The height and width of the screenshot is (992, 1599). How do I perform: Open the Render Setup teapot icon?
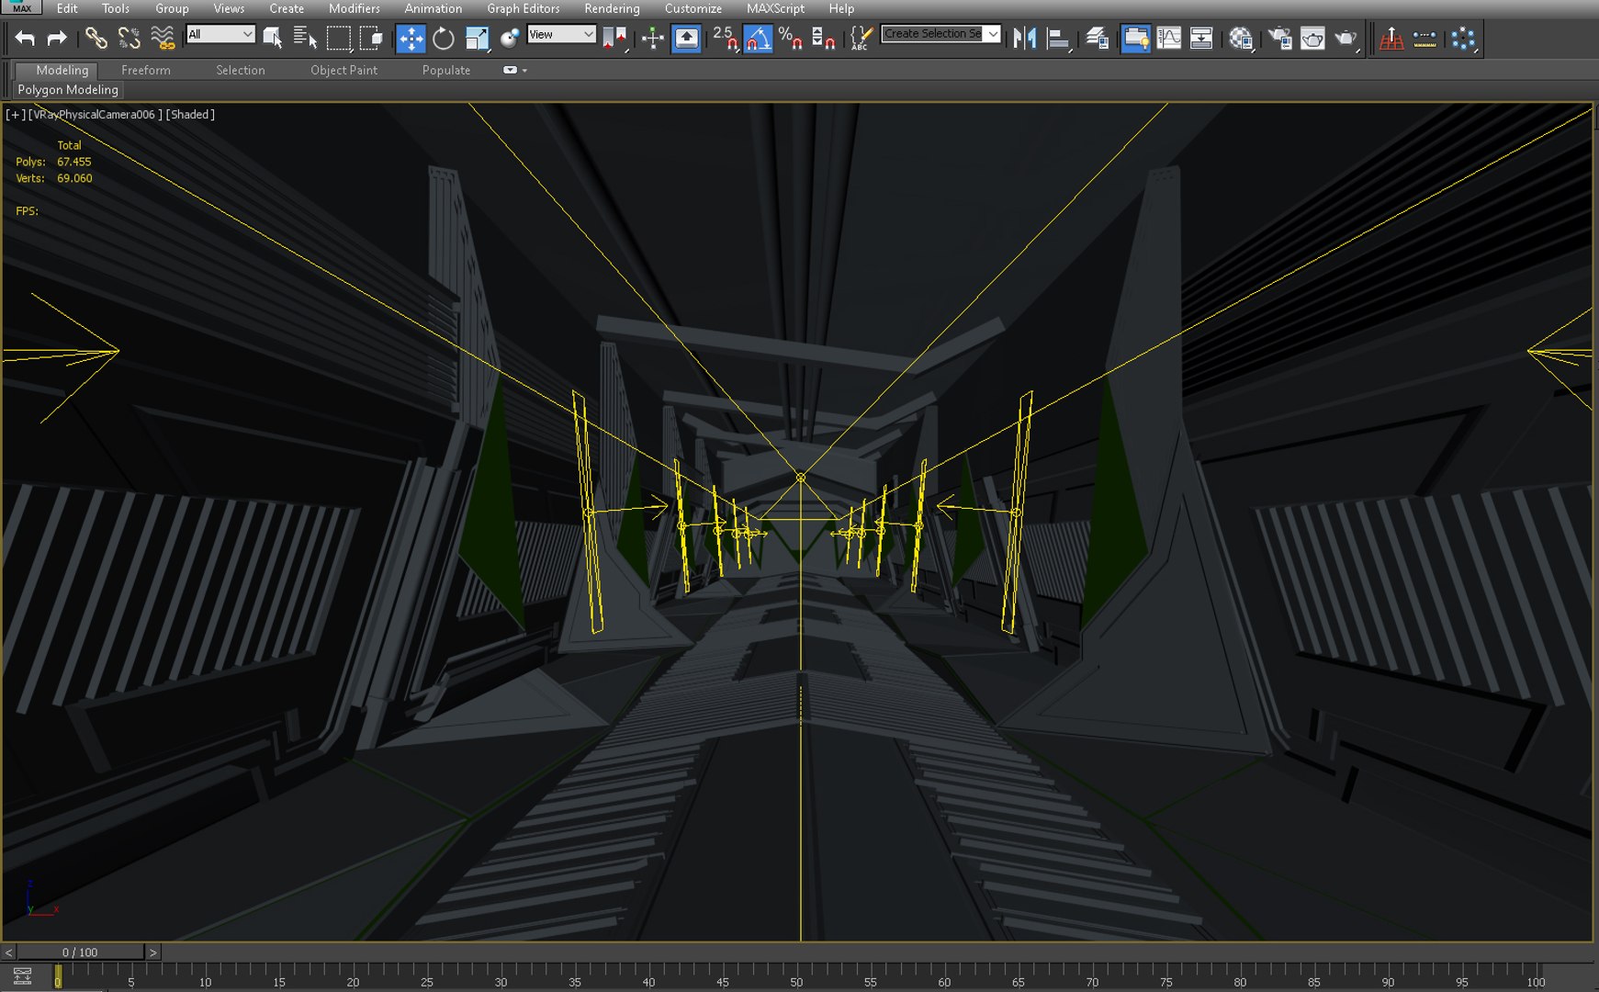[1279, 39]
